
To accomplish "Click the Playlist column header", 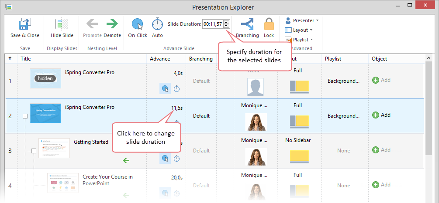I will pos(333,59).
